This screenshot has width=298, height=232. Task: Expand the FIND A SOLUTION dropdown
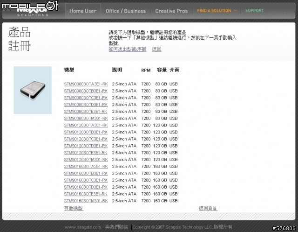click(x=217, y=11)
